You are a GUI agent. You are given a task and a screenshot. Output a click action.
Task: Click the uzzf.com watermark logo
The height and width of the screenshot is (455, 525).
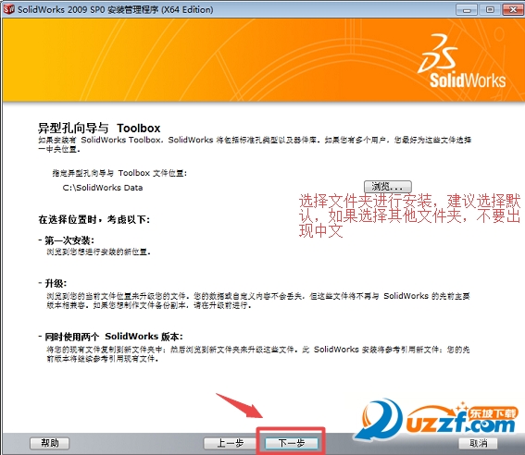[435, 420]
